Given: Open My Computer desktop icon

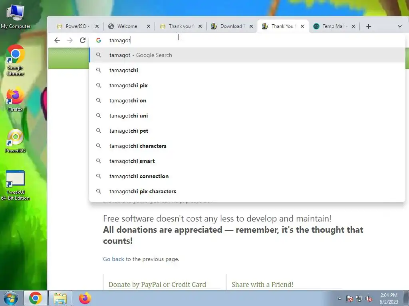Looking at the screenshot, I should tap(16, 16).
